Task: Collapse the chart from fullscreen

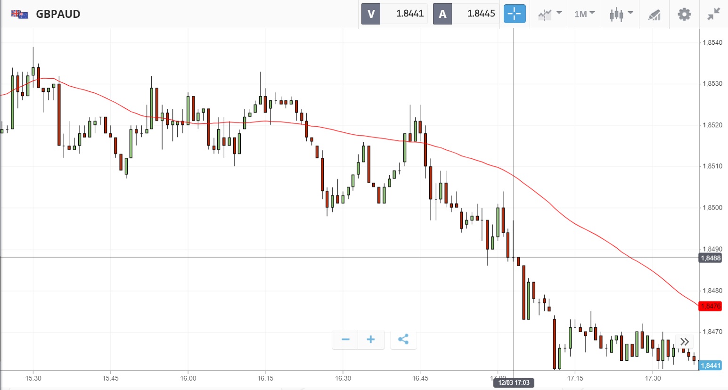Action: 714,14
